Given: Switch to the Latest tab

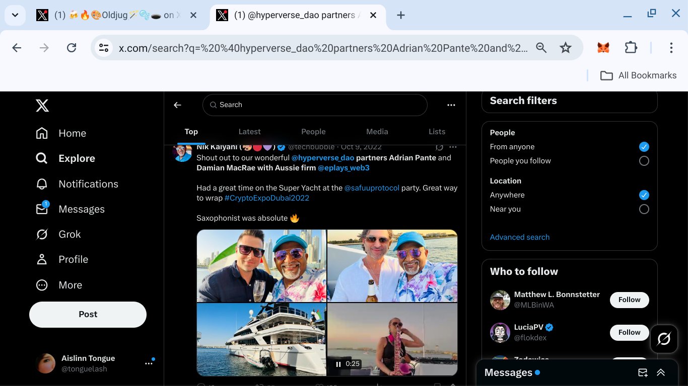Looking at the screenshot, I should point(249,132).
